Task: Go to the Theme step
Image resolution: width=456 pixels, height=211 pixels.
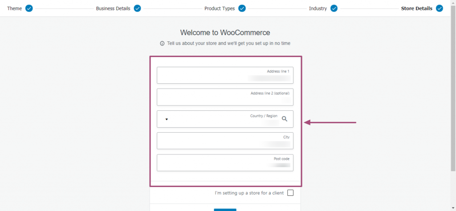Action: click(x=15, y=8)
